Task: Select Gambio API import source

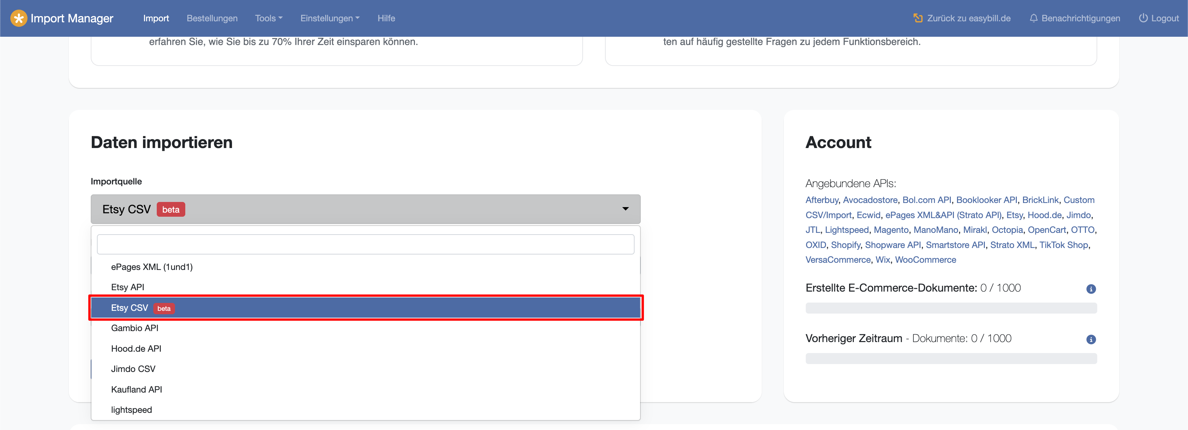Action: [x=365, y=328]
